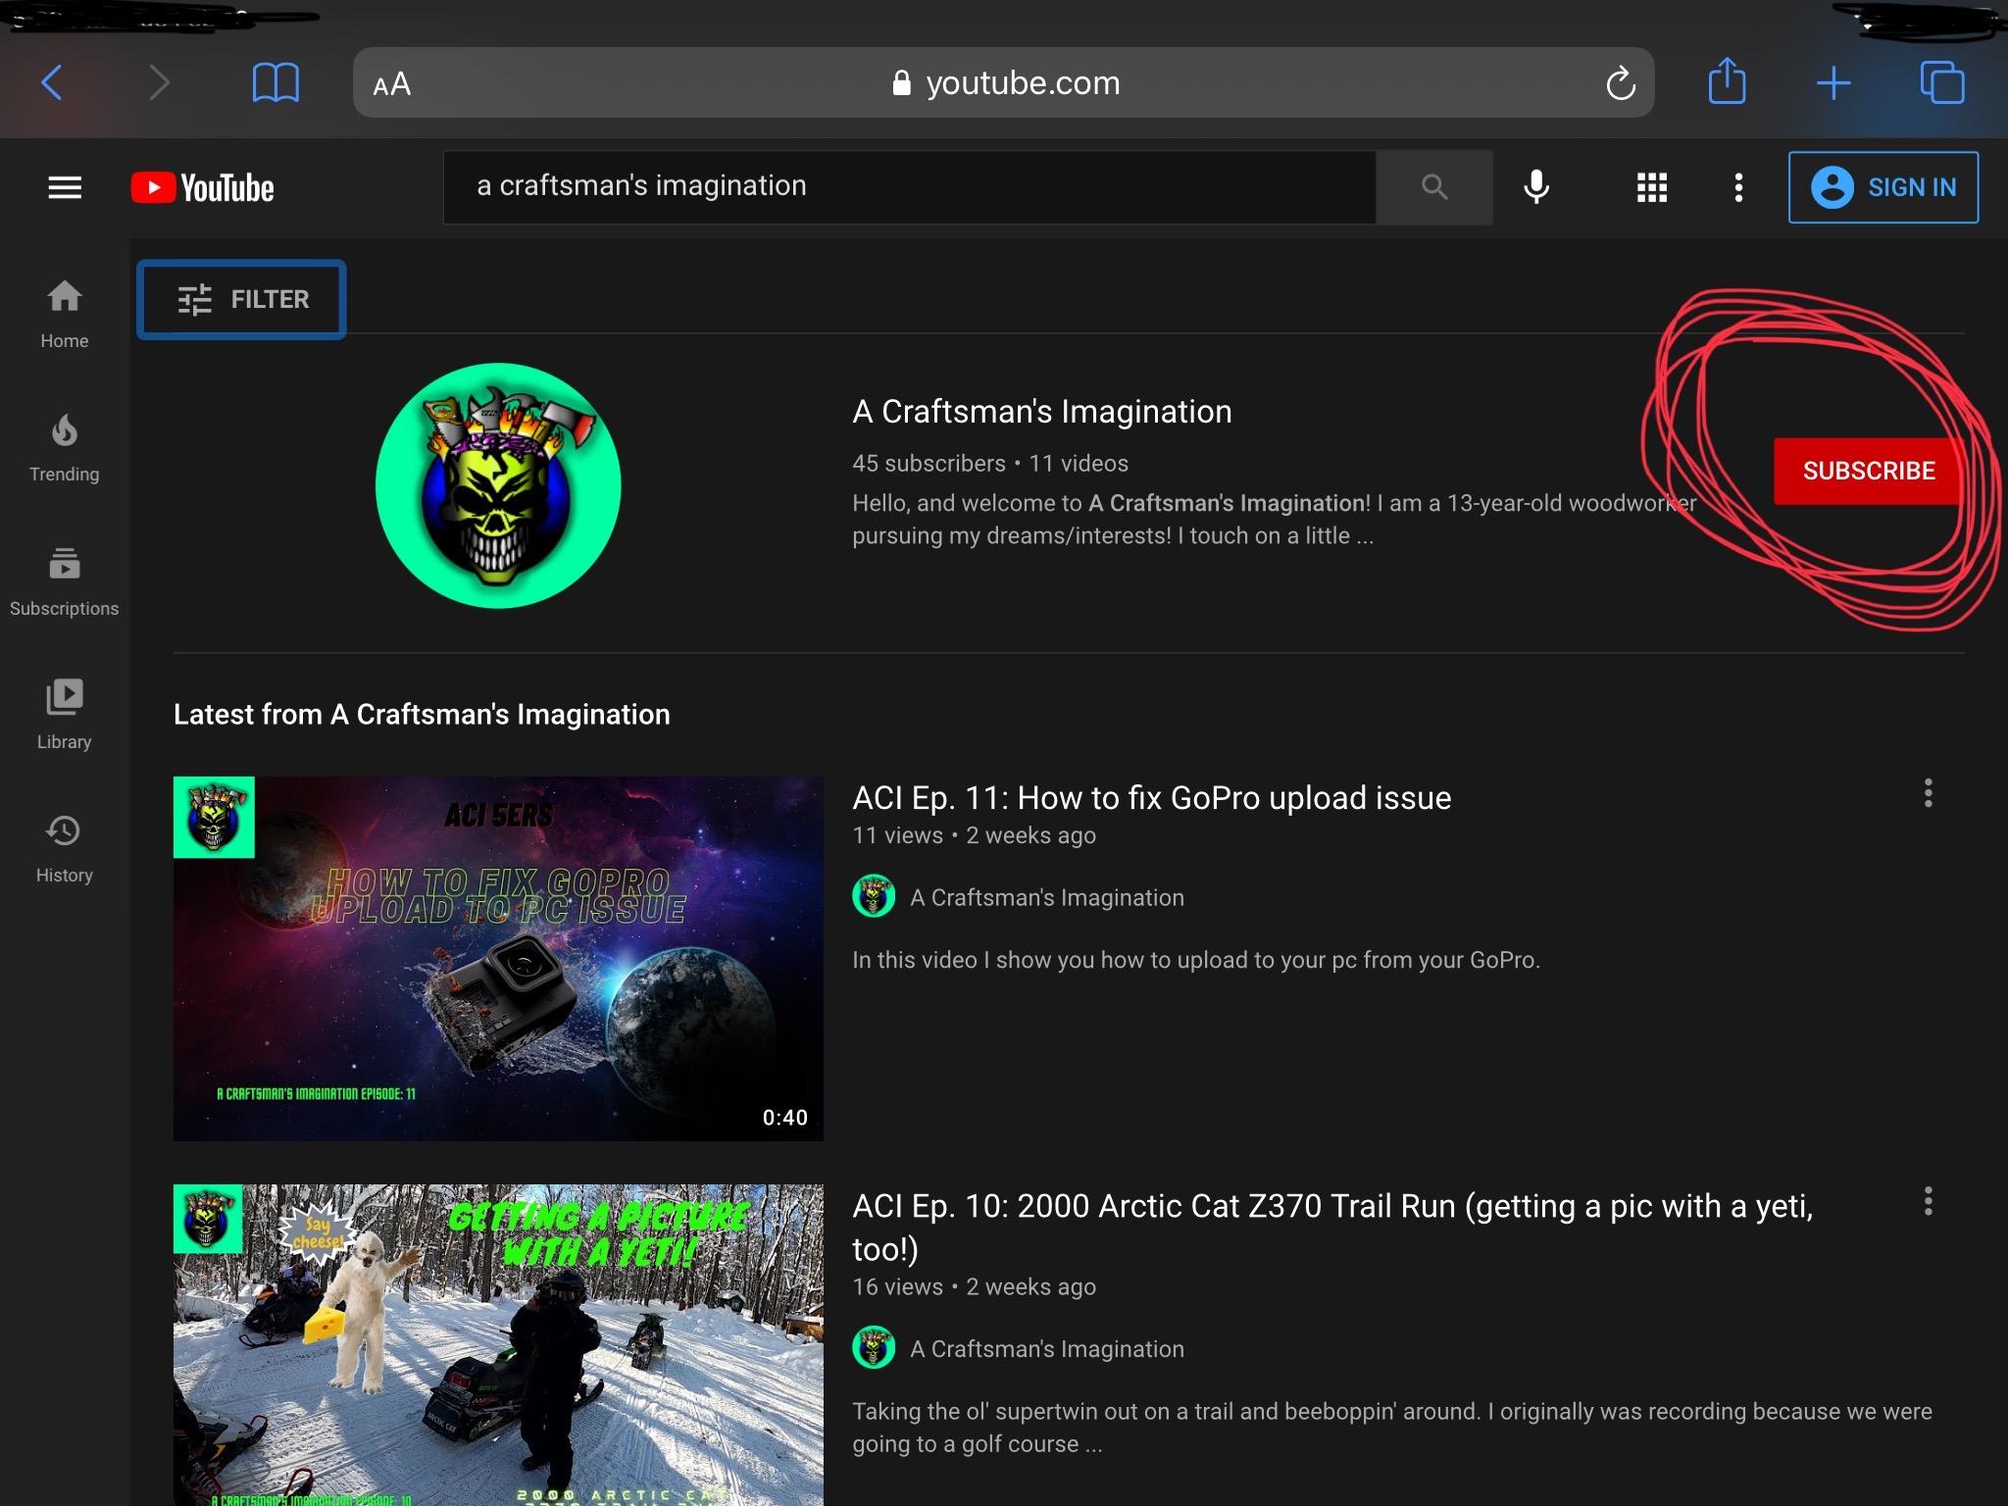Go to Trending in the sidebar
The image size is (2008, 1506).
(64, 448)
